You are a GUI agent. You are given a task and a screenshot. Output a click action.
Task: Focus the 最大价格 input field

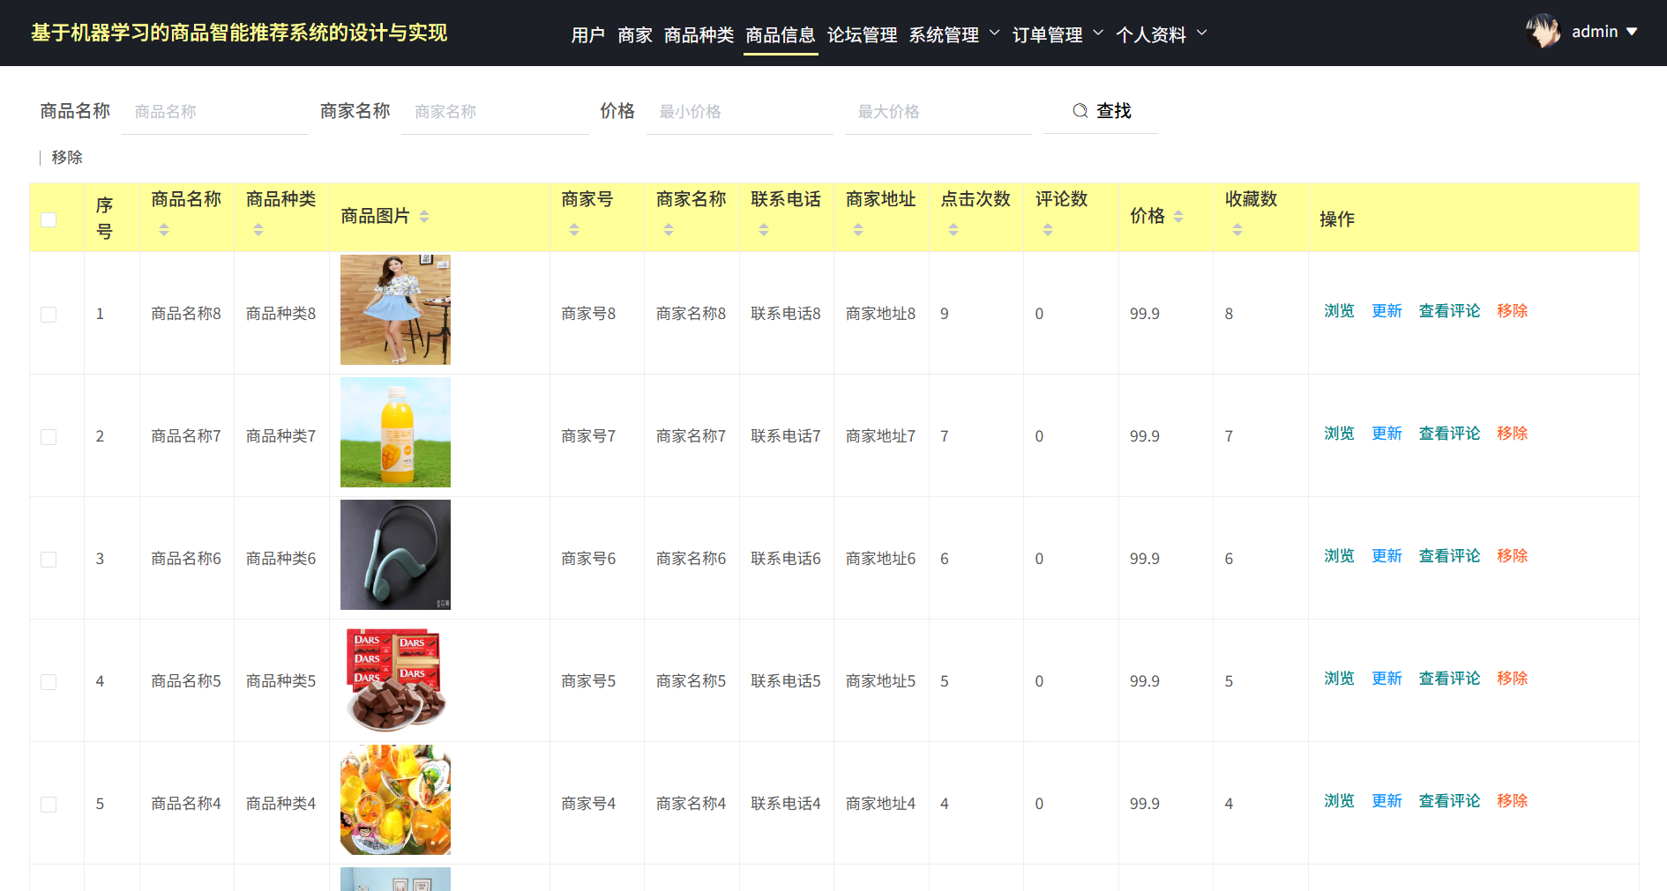tap(938, 112)
